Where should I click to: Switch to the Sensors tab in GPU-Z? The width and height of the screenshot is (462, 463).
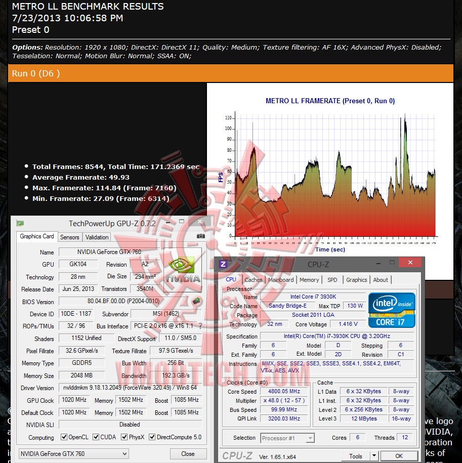(70, 237)
